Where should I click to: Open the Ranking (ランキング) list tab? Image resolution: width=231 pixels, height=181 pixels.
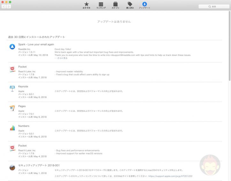[101, 5]
